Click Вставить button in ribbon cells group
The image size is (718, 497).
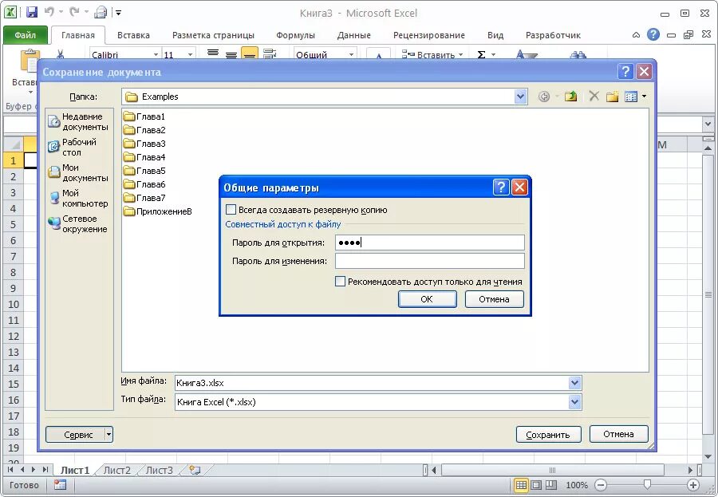432,54
